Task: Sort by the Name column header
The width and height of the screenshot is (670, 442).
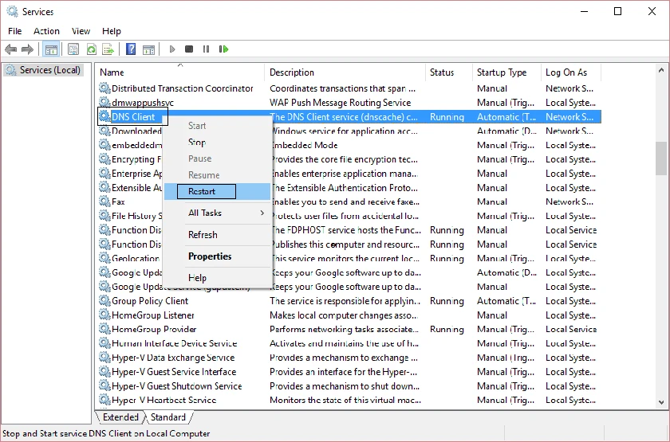Action: click(x=180, y=72)
